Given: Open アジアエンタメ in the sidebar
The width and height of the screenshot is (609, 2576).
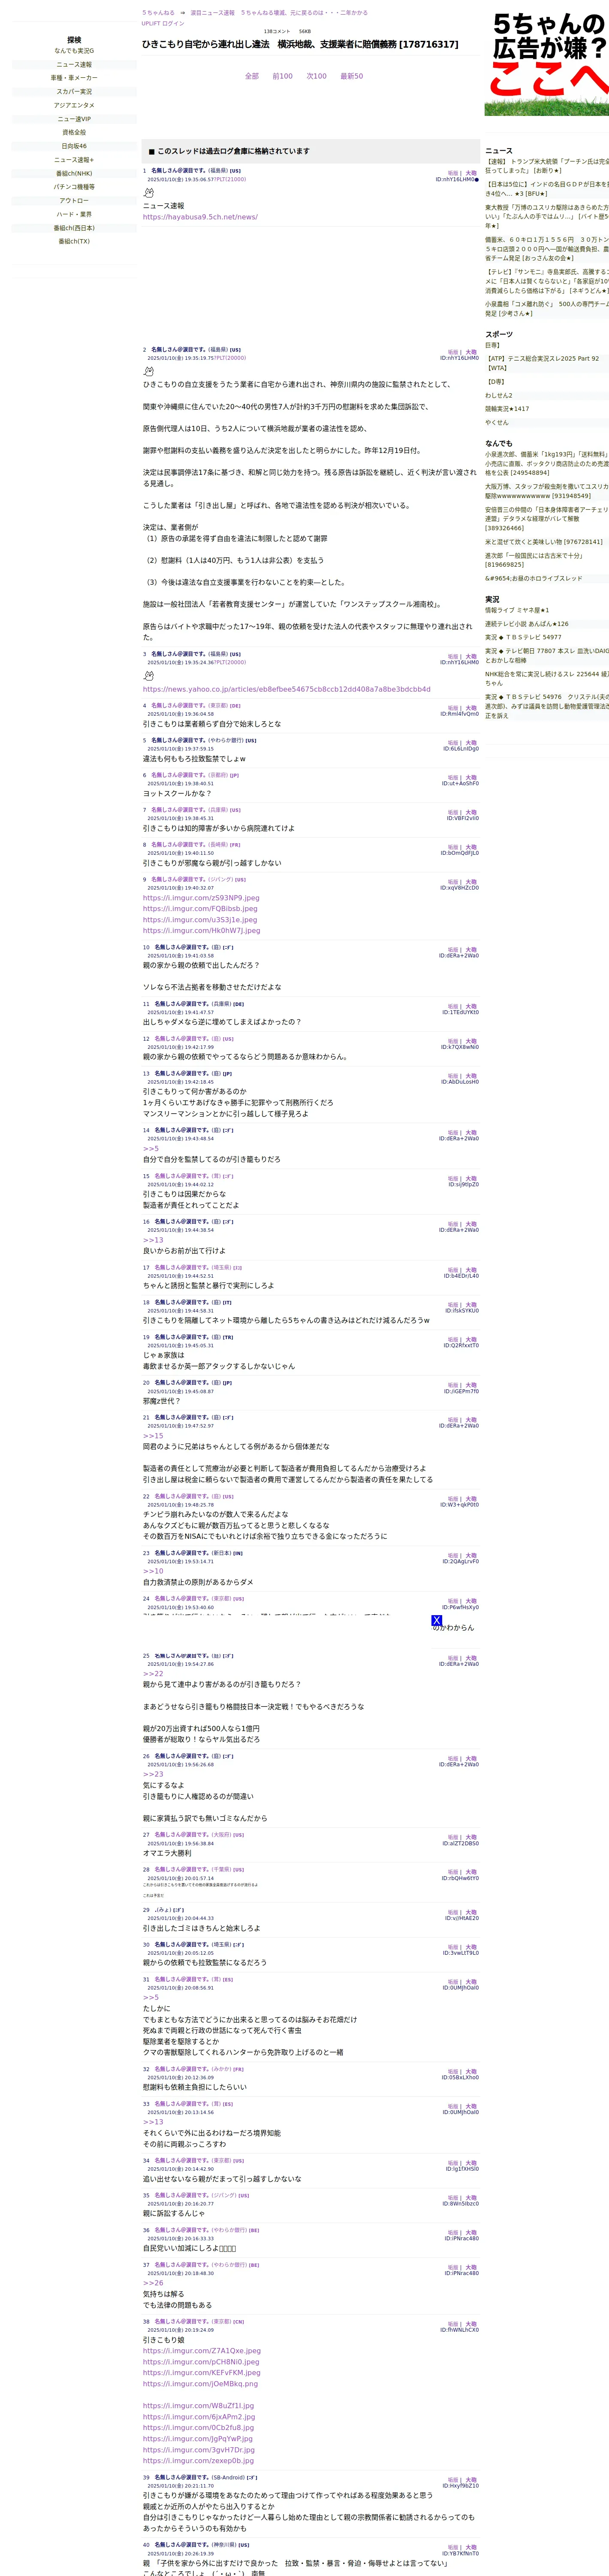Looking at the screenshot, I should tap(74, 105).
